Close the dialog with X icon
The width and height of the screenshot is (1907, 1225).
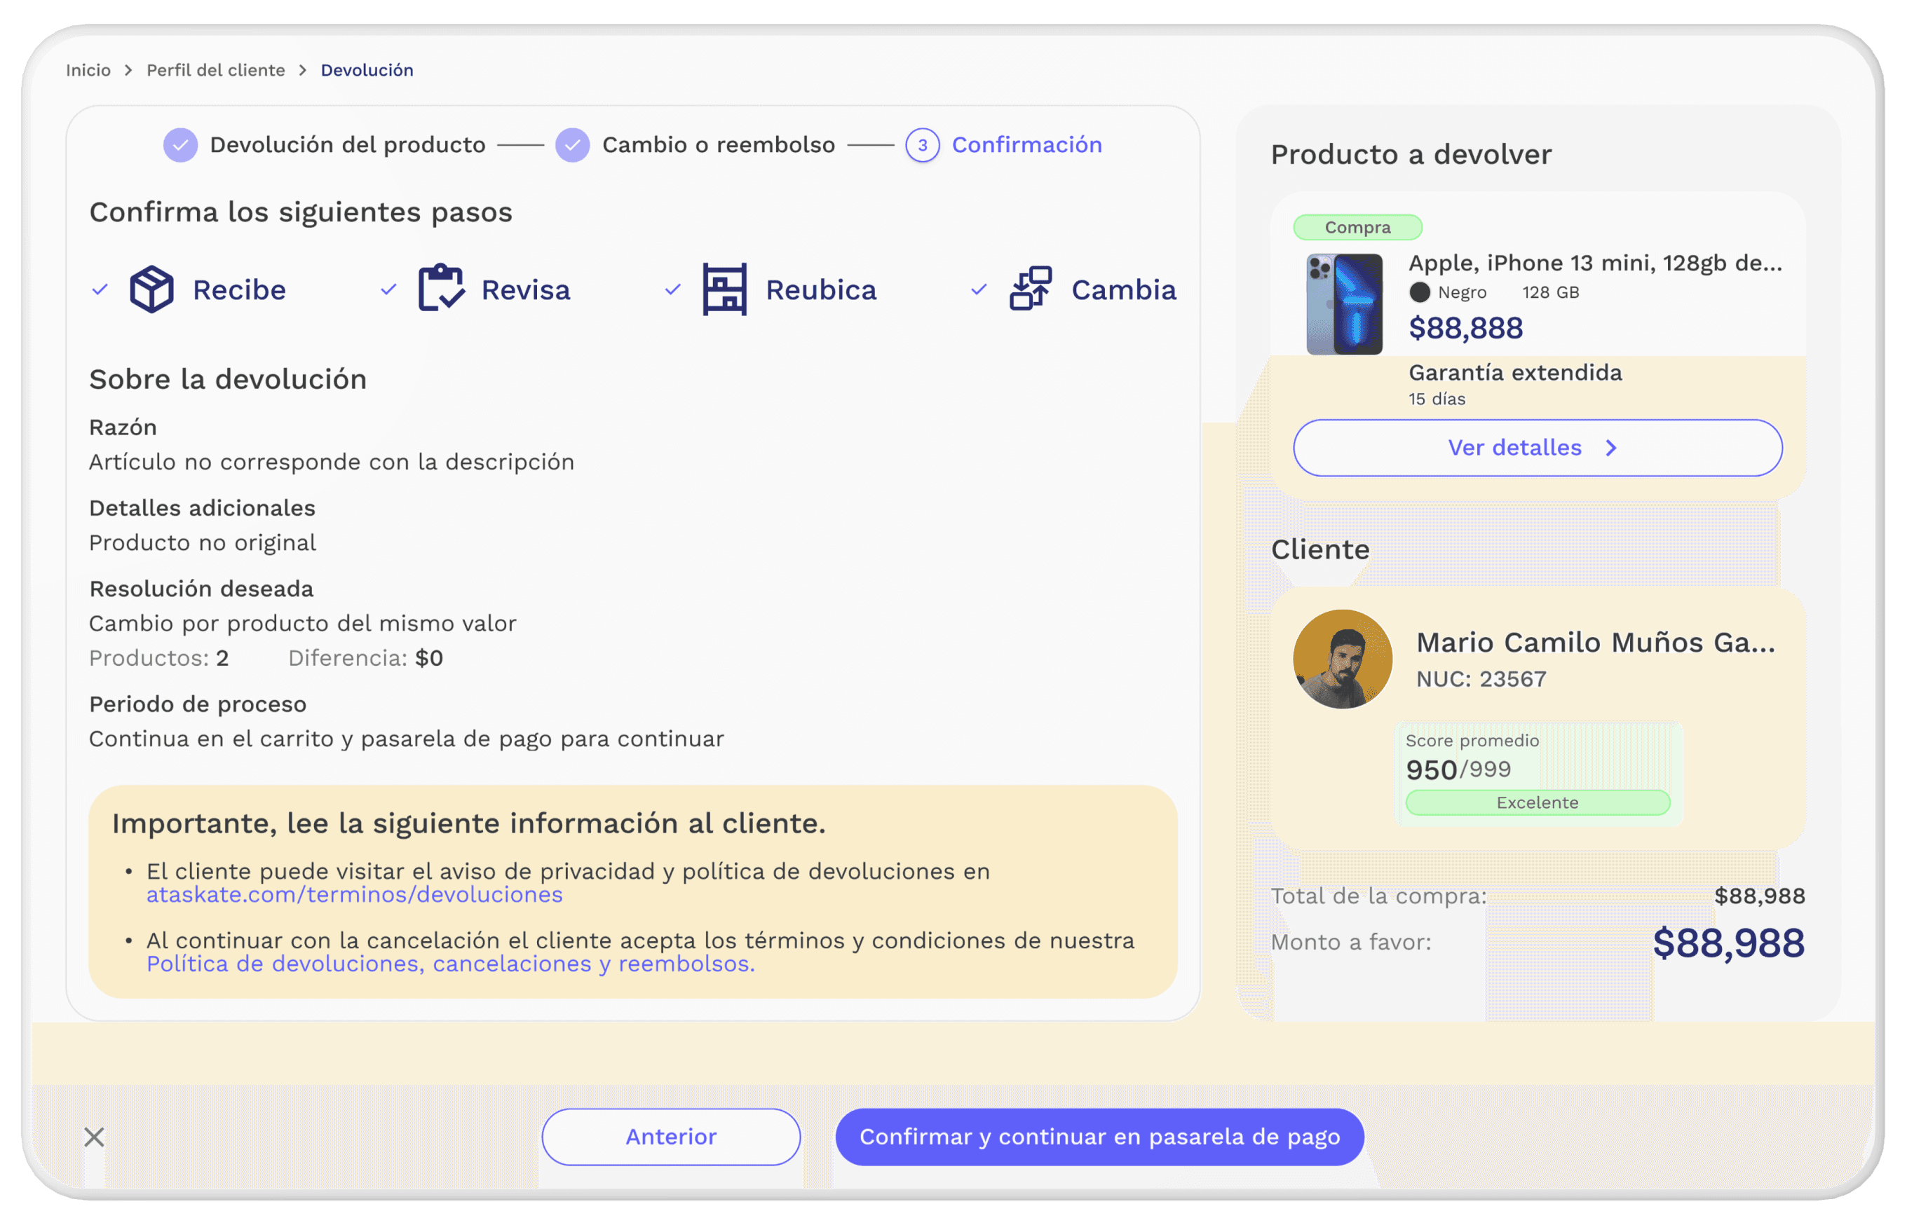point(94,1137)
